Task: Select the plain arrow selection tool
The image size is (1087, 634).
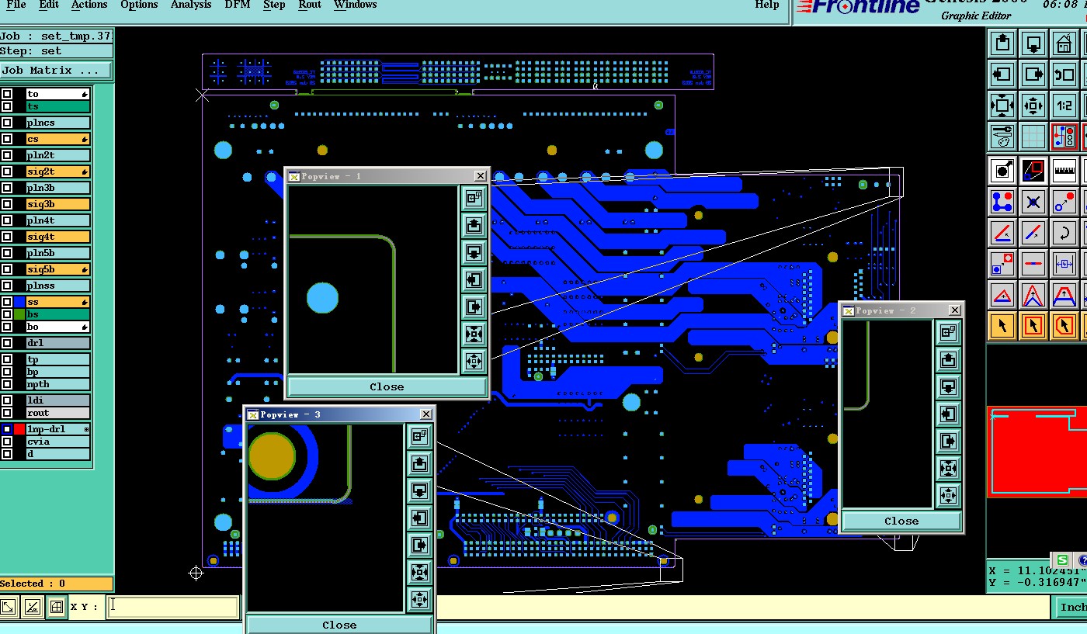Action: [1002, 326]
